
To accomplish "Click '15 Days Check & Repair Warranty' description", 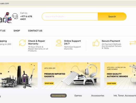I will (x=38, y=49).
